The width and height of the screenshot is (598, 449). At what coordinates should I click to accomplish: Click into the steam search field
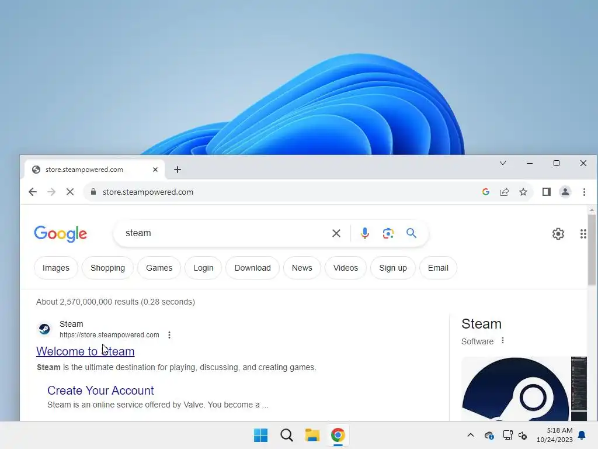click(x=225, y=233)
